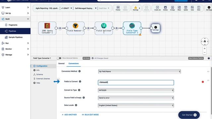Click the Create Job icon
The height and width of the screenshot is (119, 212).
click(157, 8)
